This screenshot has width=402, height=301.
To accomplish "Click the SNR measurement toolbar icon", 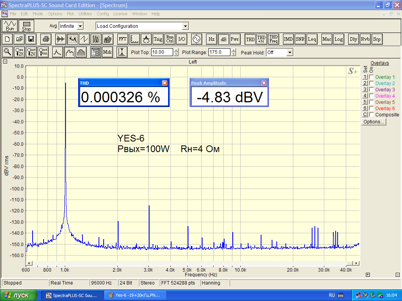I will [300, 39].
